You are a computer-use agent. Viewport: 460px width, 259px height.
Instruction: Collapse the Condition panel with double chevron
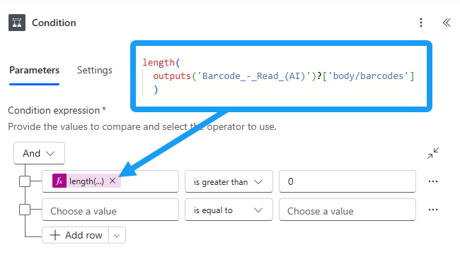[x=447, y=23]
